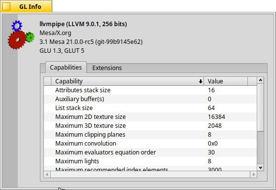This screenshot has height=190, width=276.
Task: Click the value 2048
Action: point(215,126)
